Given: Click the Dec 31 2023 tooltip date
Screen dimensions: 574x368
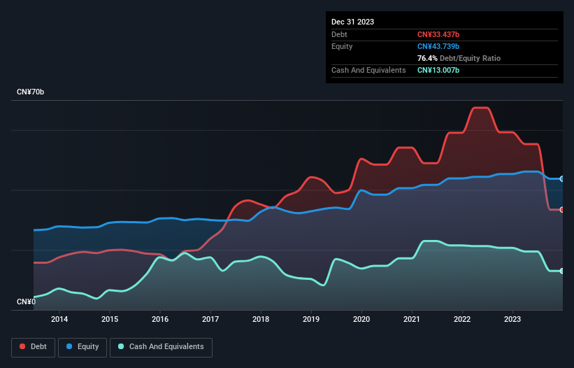Looking at the screenshot, I should (352, 22).
